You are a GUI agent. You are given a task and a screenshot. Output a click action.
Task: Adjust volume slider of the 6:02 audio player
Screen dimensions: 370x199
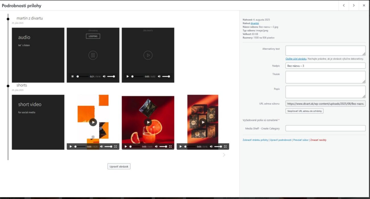[x=166, y=76]
